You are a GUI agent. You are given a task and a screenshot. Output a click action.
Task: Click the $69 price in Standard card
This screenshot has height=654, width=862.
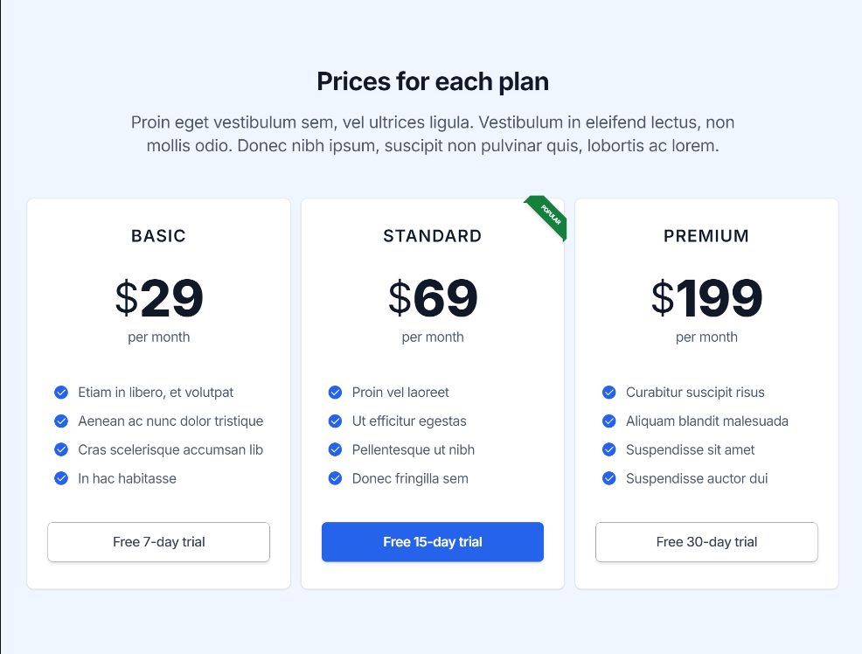[x=432, y=298]
